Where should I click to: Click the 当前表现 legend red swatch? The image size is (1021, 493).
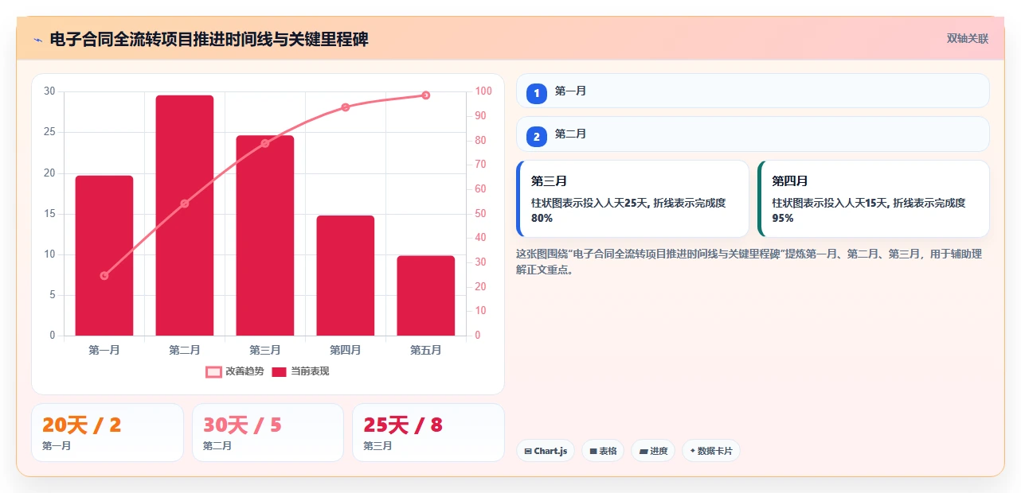point(280,371)
